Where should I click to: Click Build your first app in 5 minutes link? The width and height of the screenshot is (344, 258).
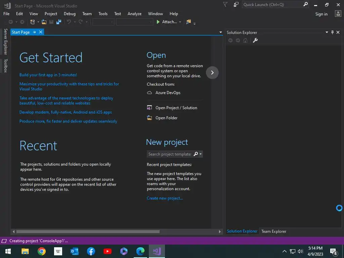click(x=48, y=75)
